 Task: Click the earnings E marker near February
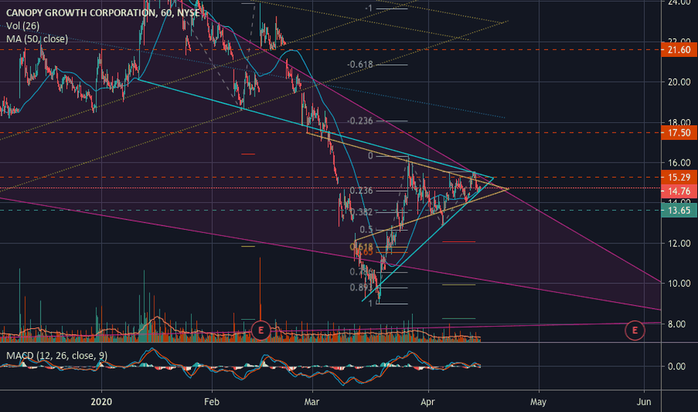261,330
